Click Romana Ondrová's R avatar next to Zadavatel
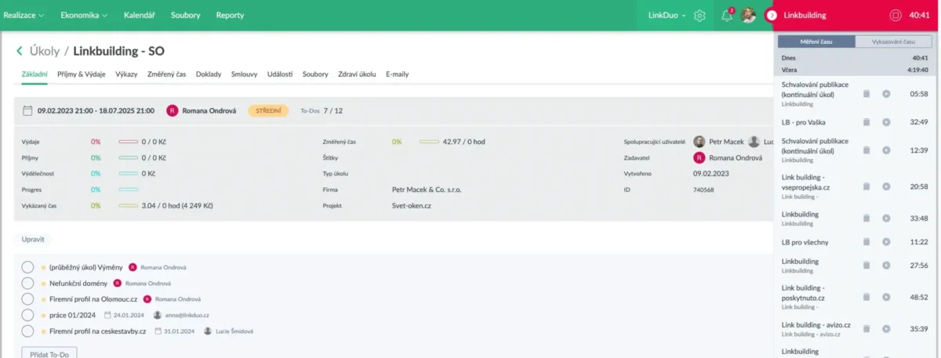Viewport: 941px width, 358px height. coord(699,157)
